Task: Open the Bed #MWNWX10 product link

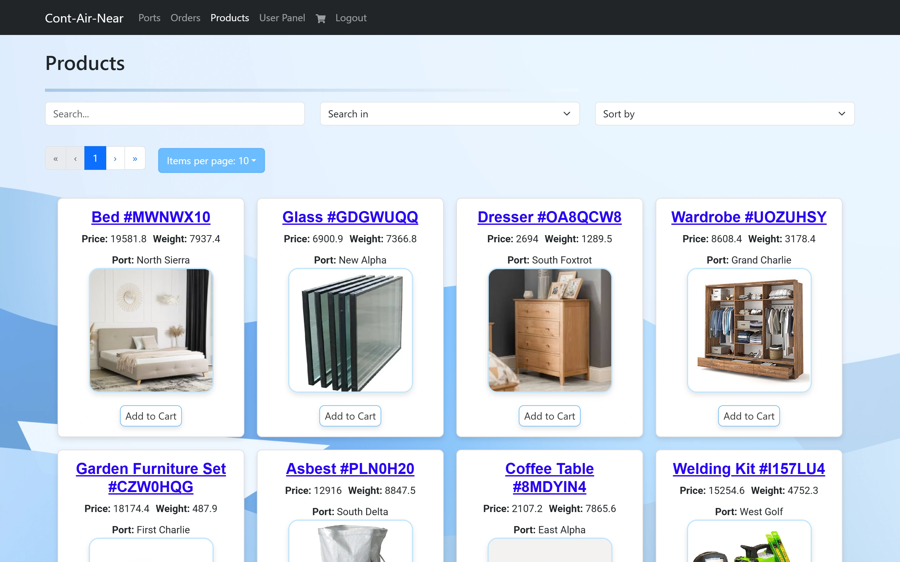Action: point(151,217)
